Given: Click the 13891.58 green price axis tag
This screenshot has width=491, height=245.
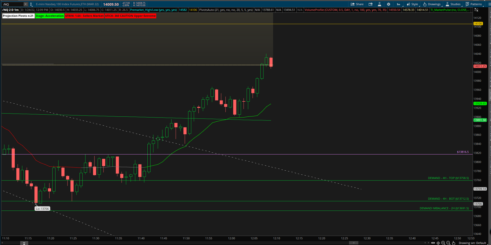Looking at the screenshot, I should [480, 120].
